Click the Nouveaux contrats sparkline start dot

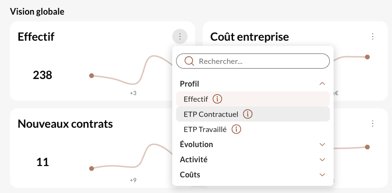92,168
